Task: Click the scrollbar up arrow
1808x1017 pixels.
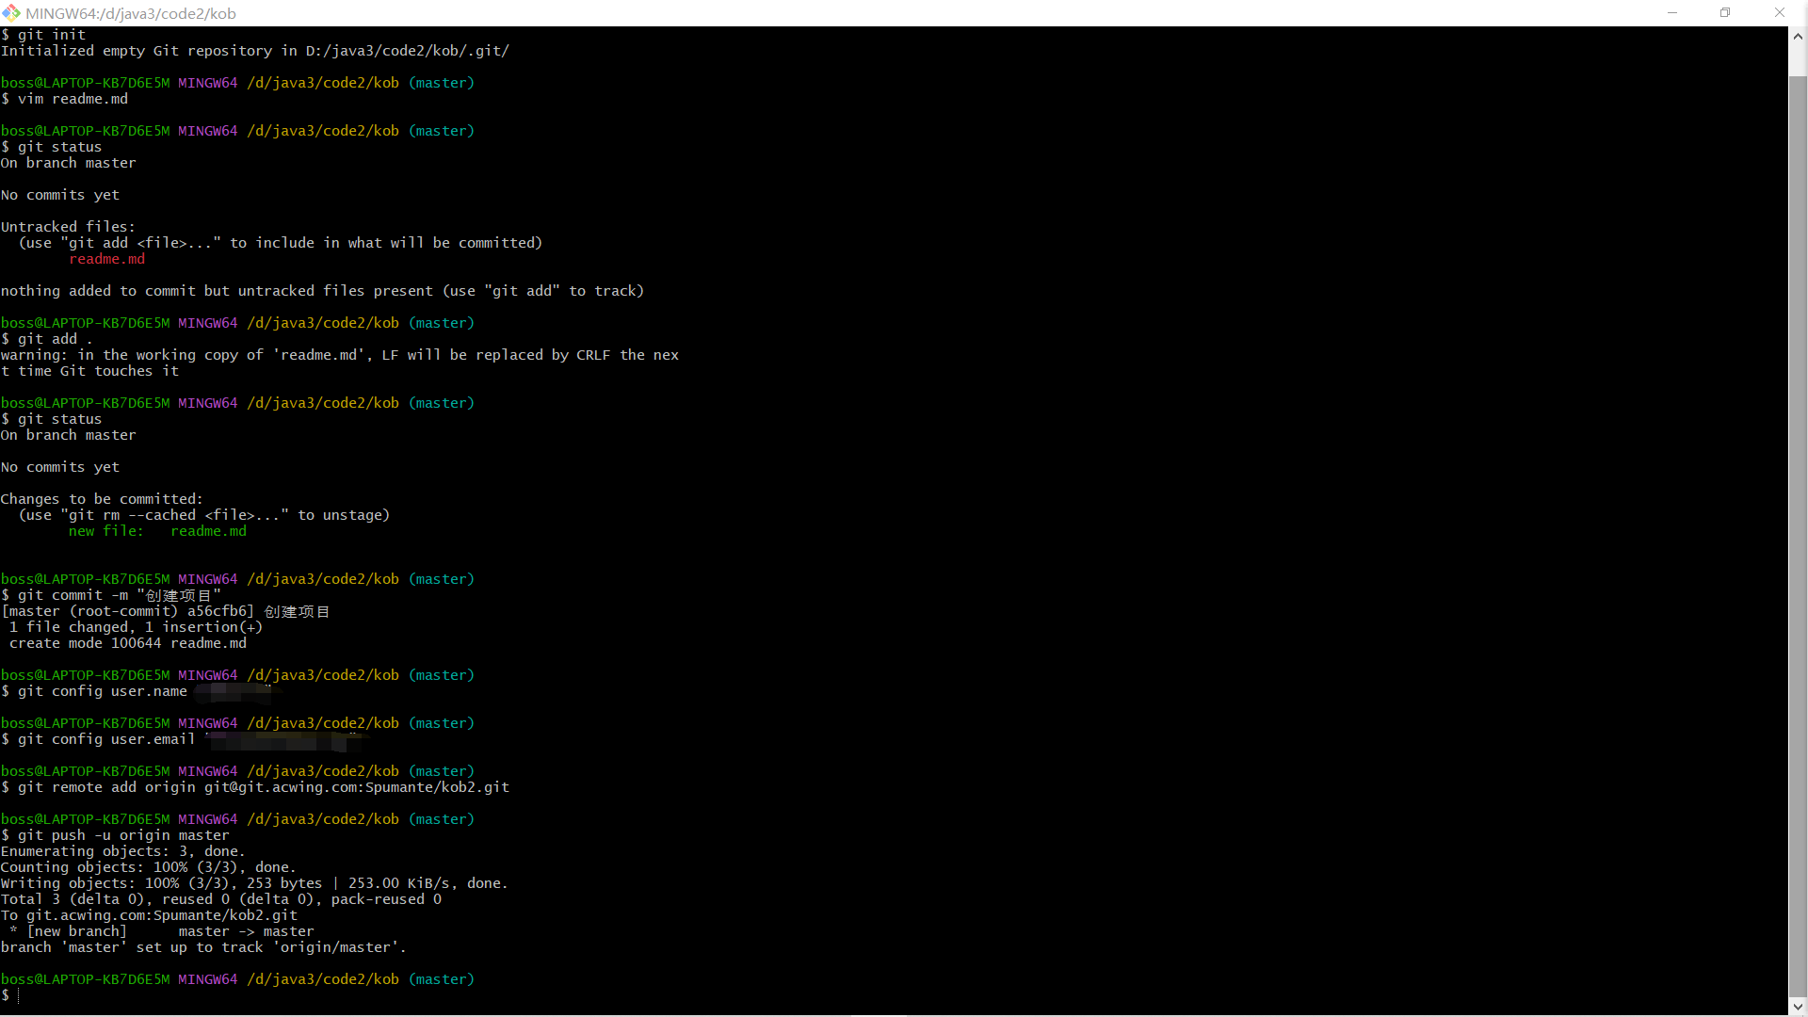Action: tap(1798, 36)
